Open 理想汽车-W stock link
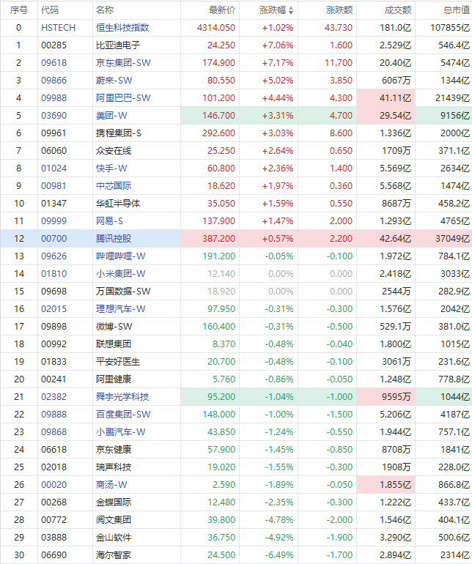This screenshot has height=564, width=472. 121,309
